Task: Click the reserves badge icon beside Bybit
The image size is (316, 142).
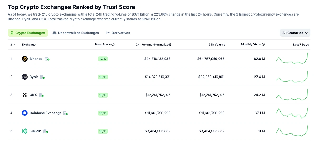Action: (42, 77)
